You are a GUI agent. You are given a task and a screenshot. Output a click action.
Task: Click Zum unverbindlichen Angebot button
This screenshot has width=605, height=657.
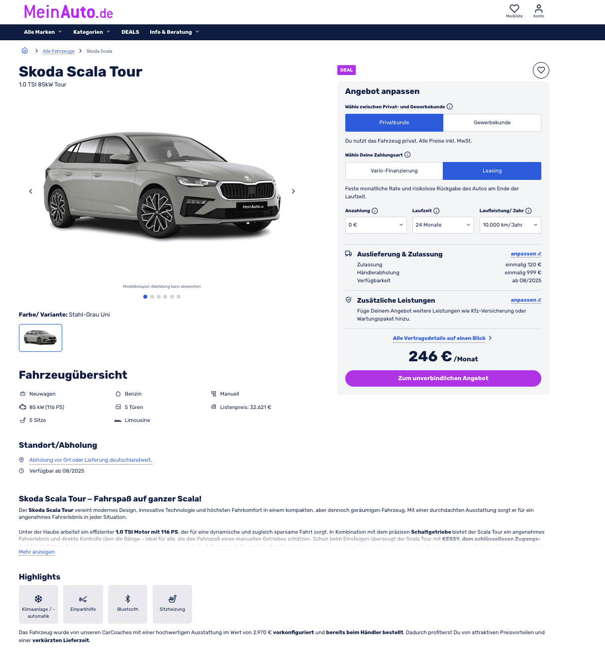[443, 378]
